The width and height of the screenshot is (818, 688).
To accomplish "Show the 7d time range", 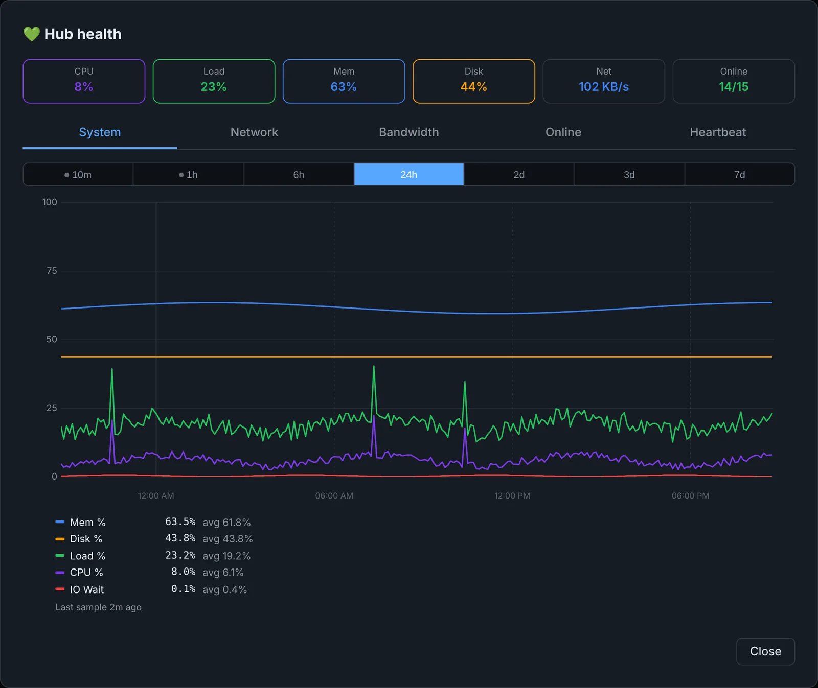I will click(739, 175).
